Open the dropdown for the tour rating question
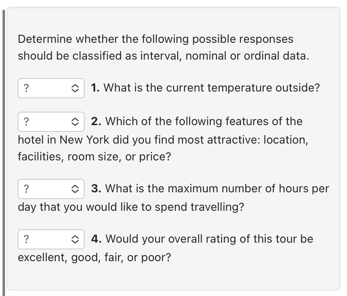Image resolution: width=347 pixels, height=296 pixels. pos(51,239)
